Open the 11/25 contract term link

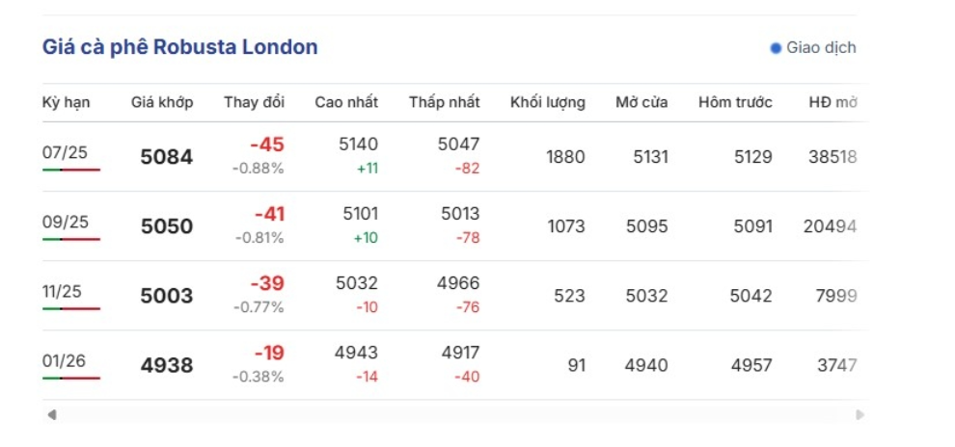pyautogui.click(x=62, y=291)
